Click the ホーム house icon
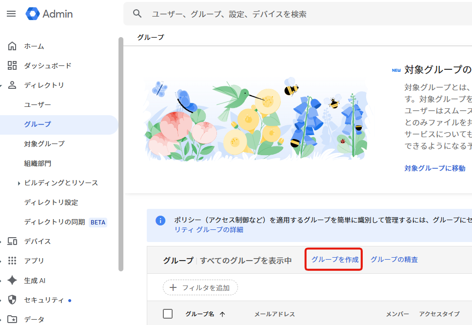This screenshot has width=472, height=325. point(12,46)
